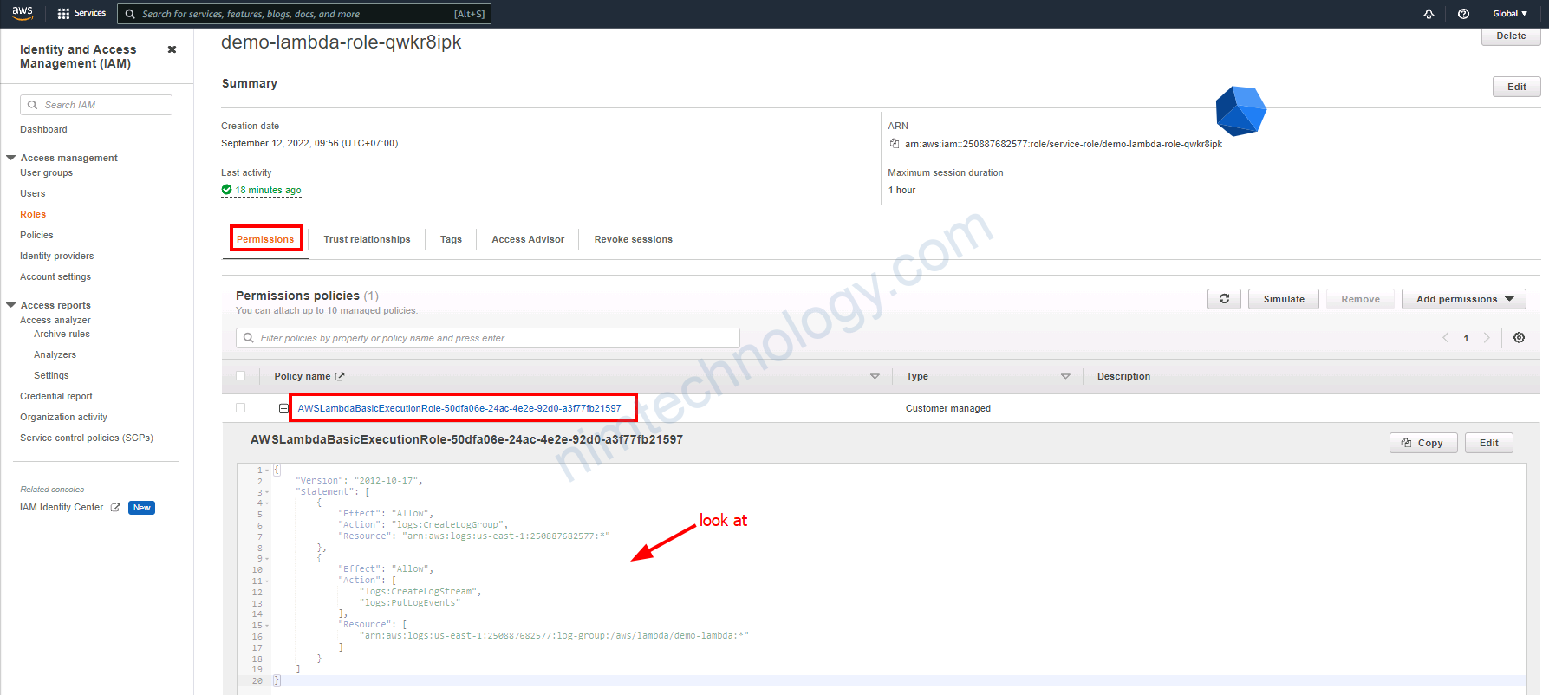Focus the Filter policies search box
1549x695 pixels.
[488, 338]
